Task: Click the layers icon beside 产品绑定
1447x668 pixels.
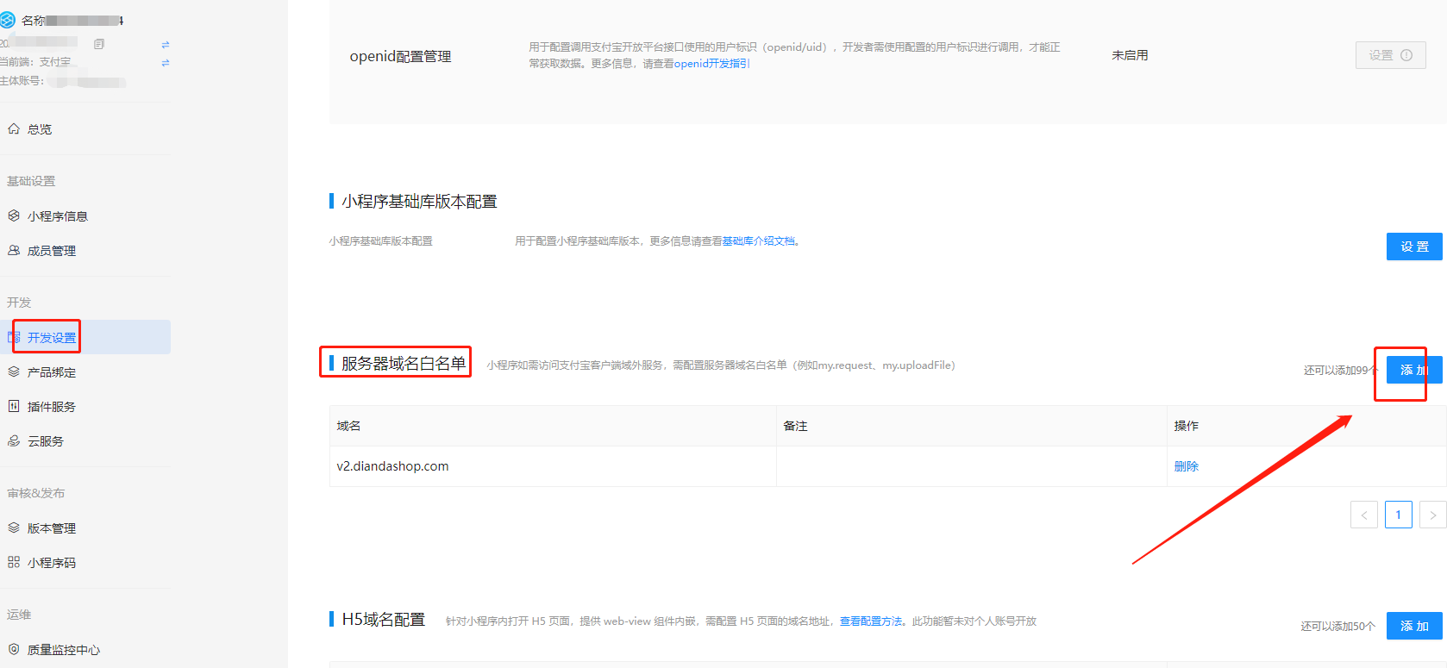Action: tap(14, 372)
